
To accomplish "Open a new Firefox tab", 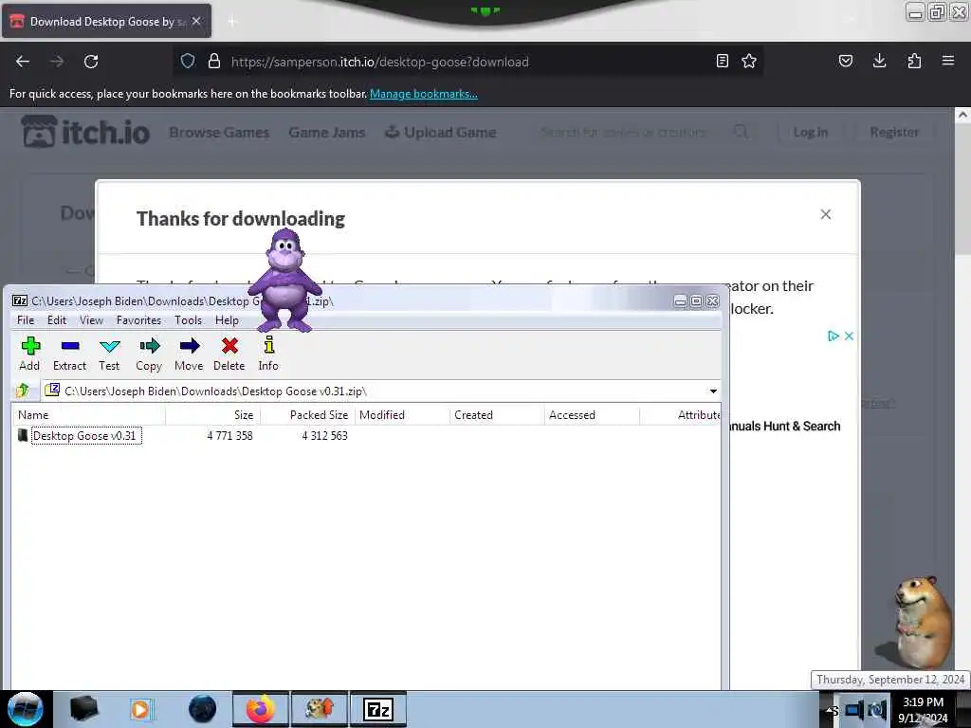I will 232,22.
